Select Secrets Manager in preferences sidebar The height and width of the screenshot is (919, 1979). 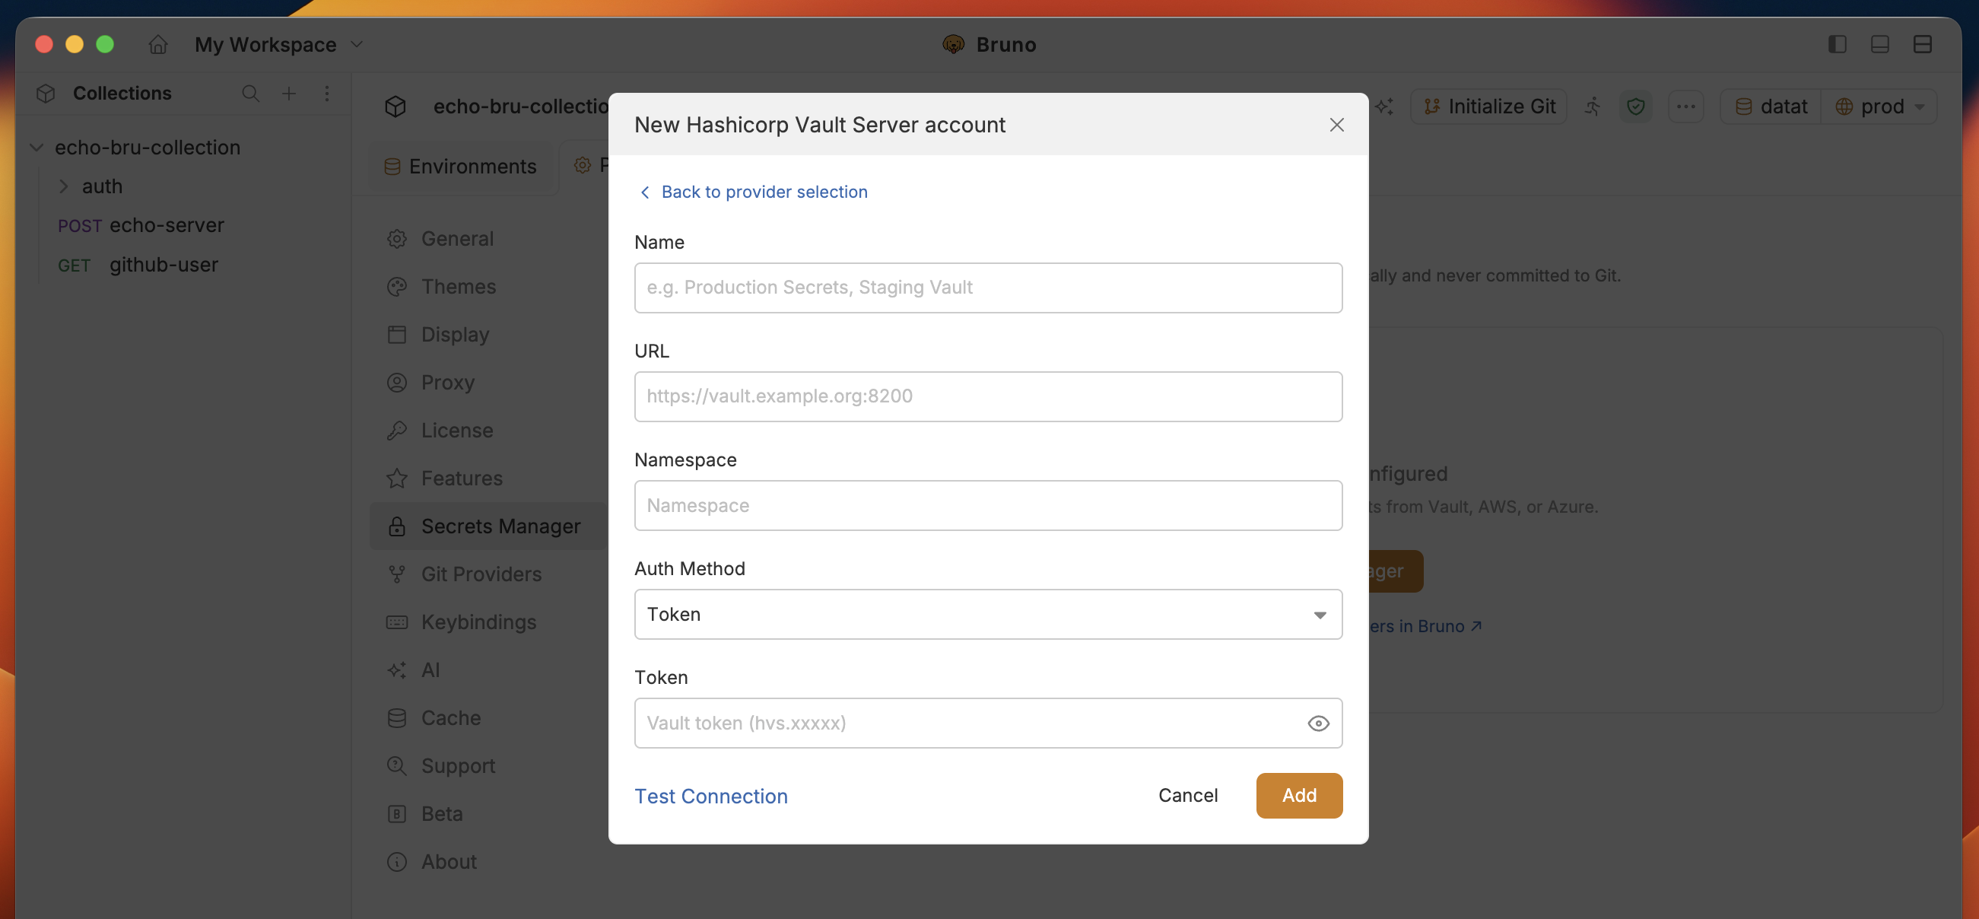click(488, 526)
